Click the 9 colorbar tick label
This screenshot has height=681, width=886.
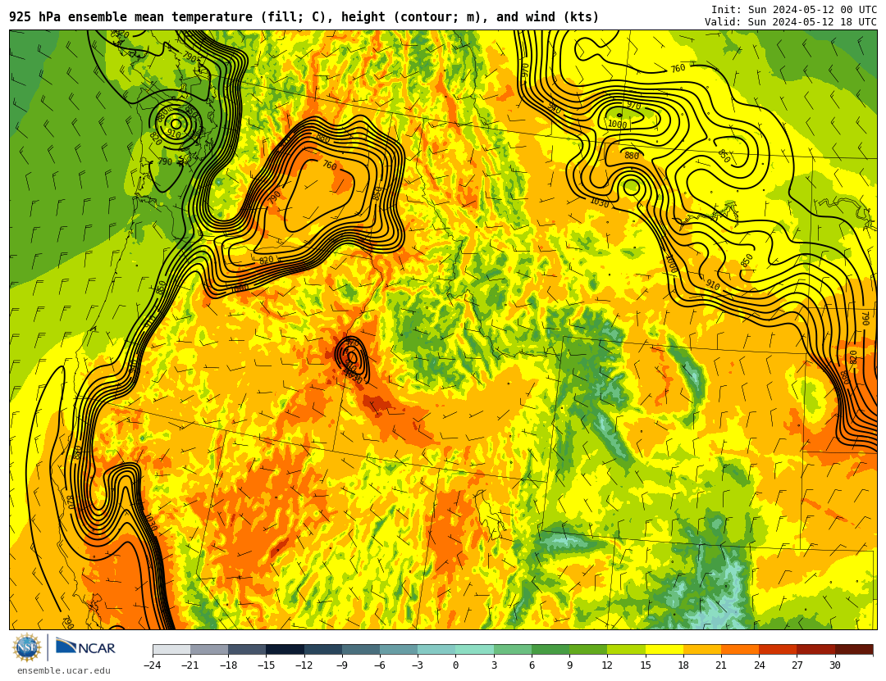[x=569, y=665]
